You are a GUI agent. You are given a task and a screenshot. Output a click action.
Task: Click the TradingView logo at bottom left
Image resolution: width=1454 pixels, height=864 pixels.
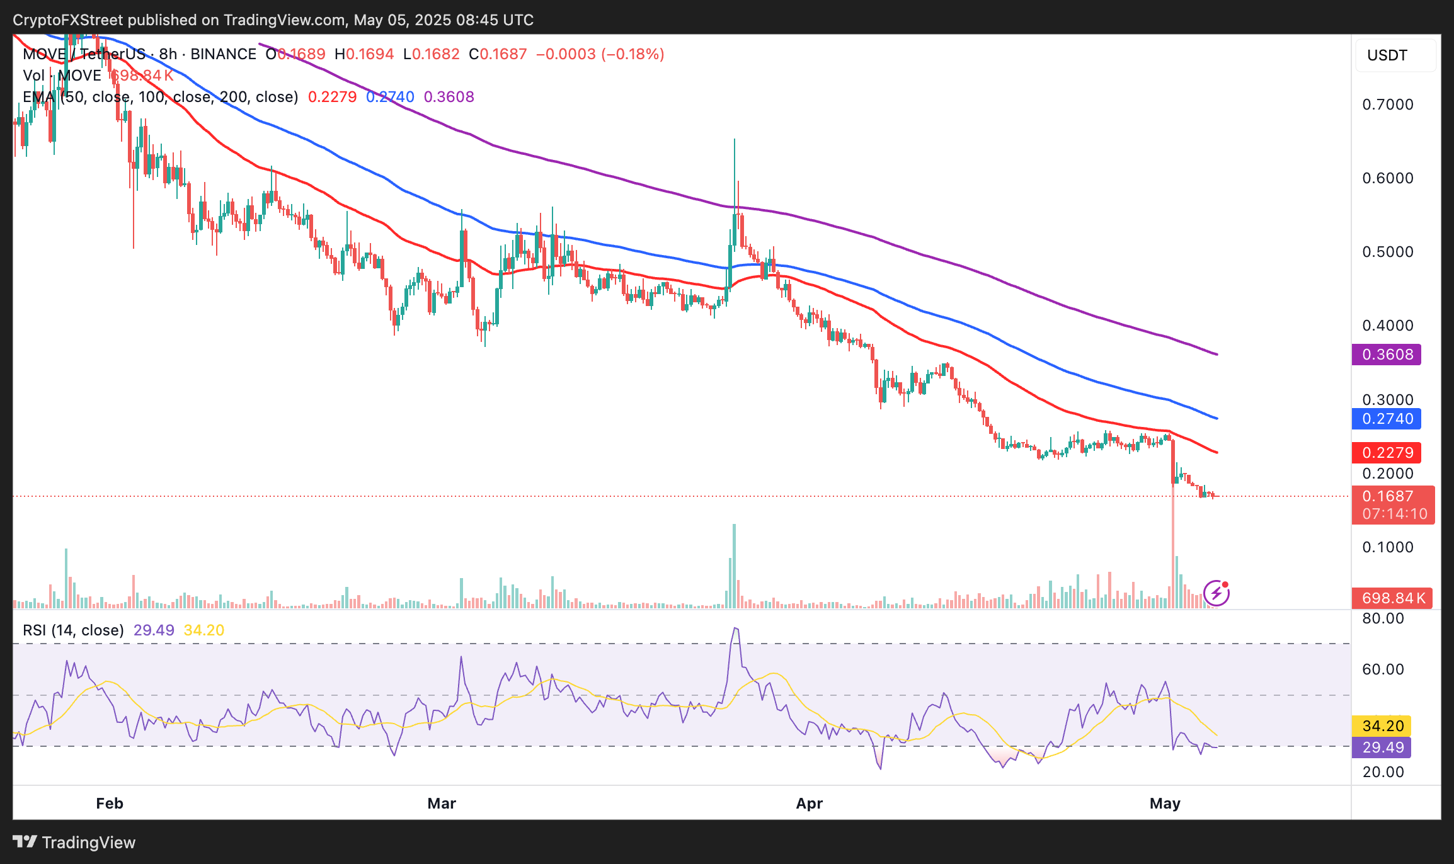click(74, 842)
